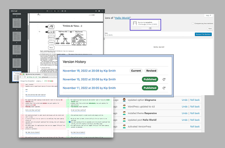Click the diffstat additions/deletions indicator
The width and height of the screenshot is (225, 148).
[x=49, y=81]
